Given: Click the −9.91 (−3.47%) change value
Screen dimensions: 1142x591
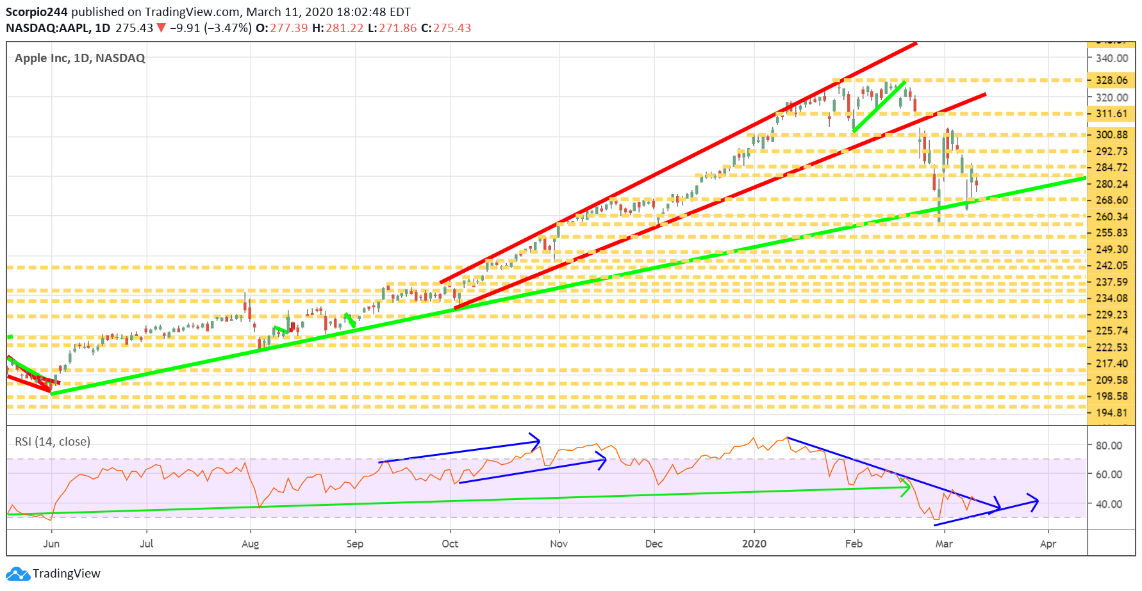Looking at the screenshot, I should 210,28.
